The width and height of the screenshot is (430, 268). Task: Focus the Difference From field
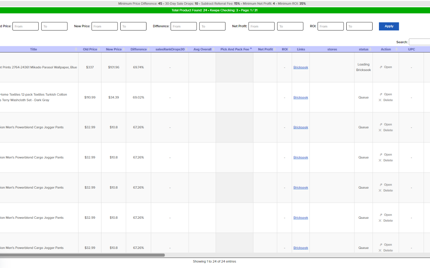(183, 26)
